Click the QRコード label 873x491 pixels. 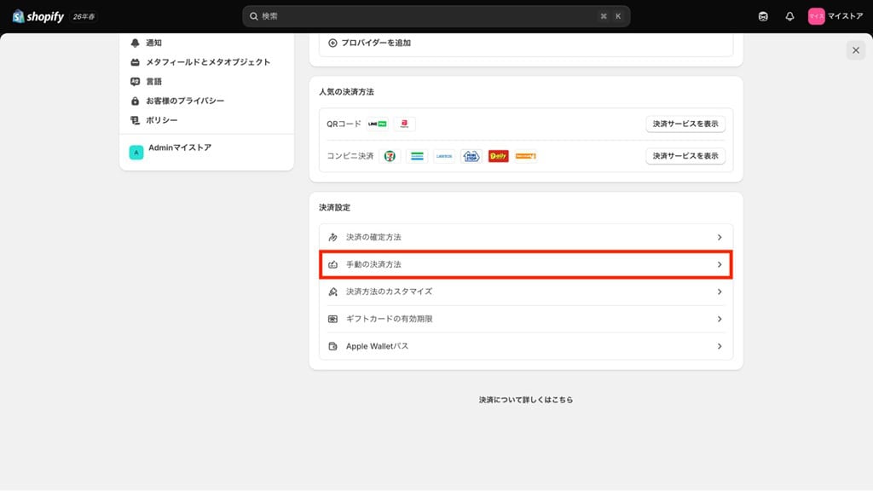click(344, 124)
